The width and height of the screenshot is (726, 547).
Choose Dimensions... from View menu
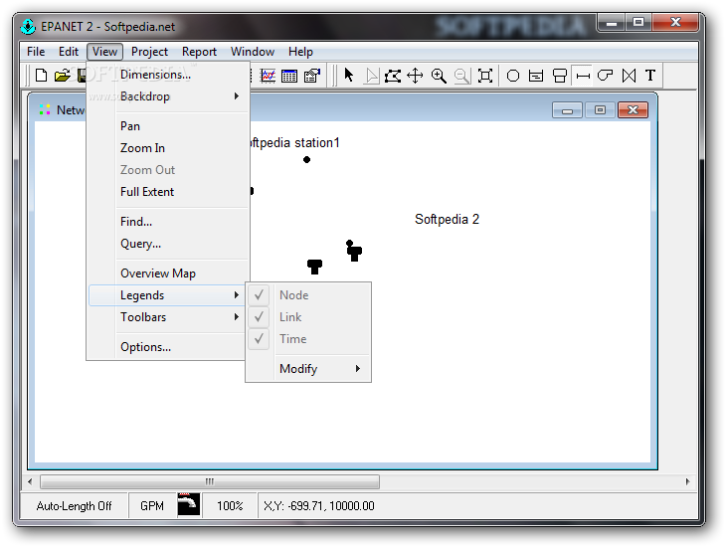coord(167,75)
